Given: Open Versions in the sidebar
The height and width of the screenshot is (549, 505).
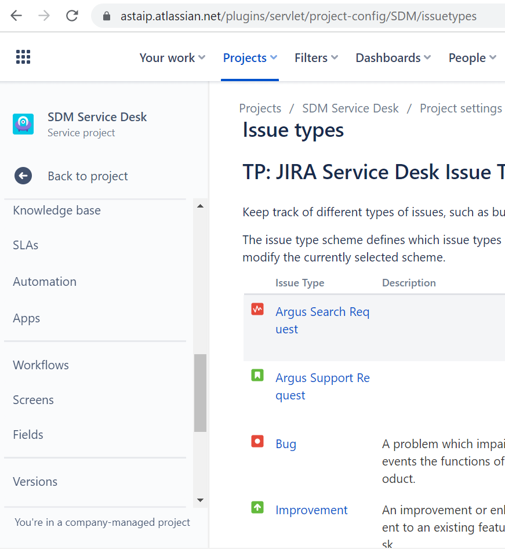Looking at the screenshot, I should tap(35, 482).
